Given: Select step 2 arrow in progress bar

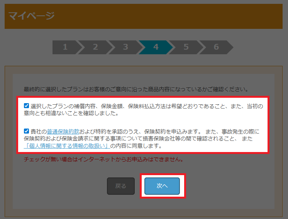Looking at the screenshot, I should click(95, 47).
